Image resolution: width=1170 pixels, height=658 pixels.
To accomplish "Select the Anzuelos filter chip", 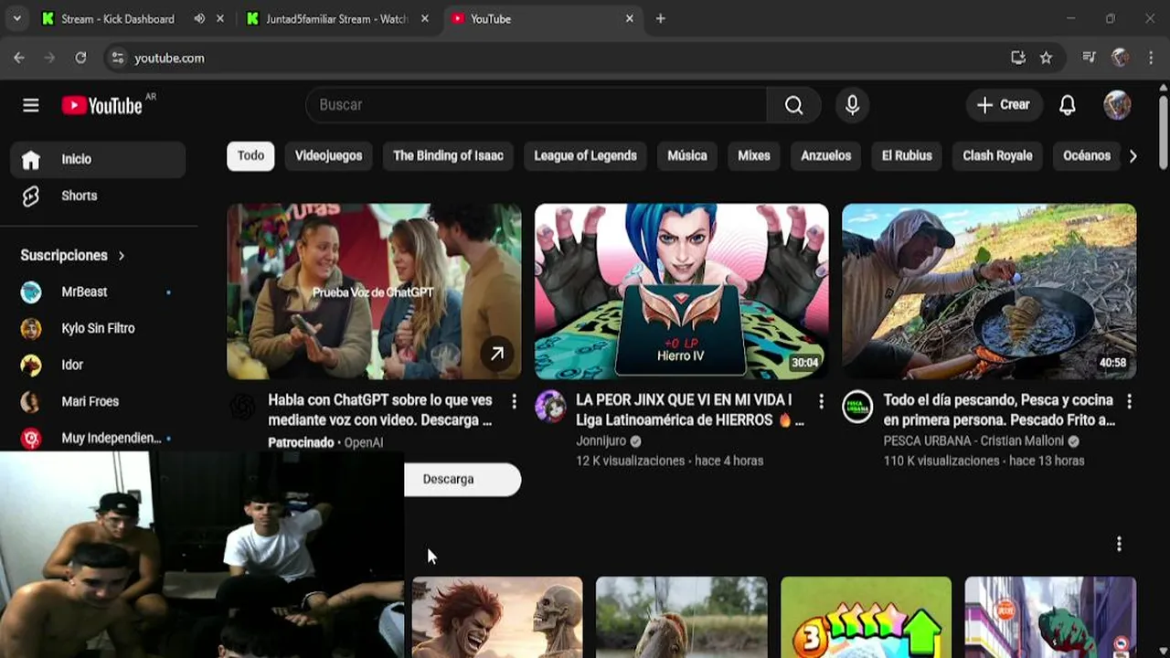I will pos(826,155).
